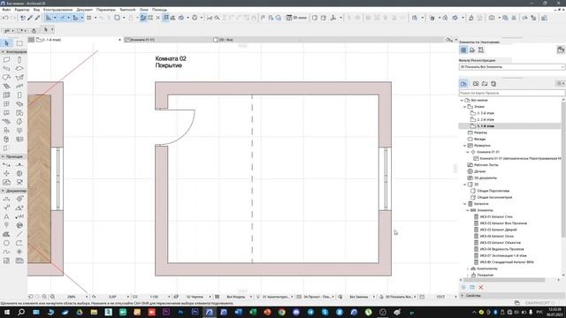Select Общая Аксонометрия in Navigator
The image size is (566, 318).
click(x=494, y=197)
